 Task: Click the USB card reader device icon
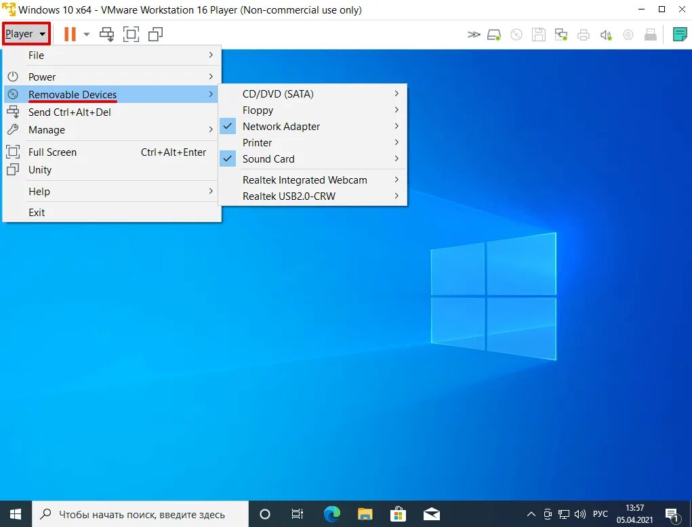point(651,35)
